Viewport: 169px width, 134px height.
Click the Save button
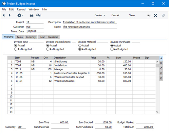pos(132,15)
